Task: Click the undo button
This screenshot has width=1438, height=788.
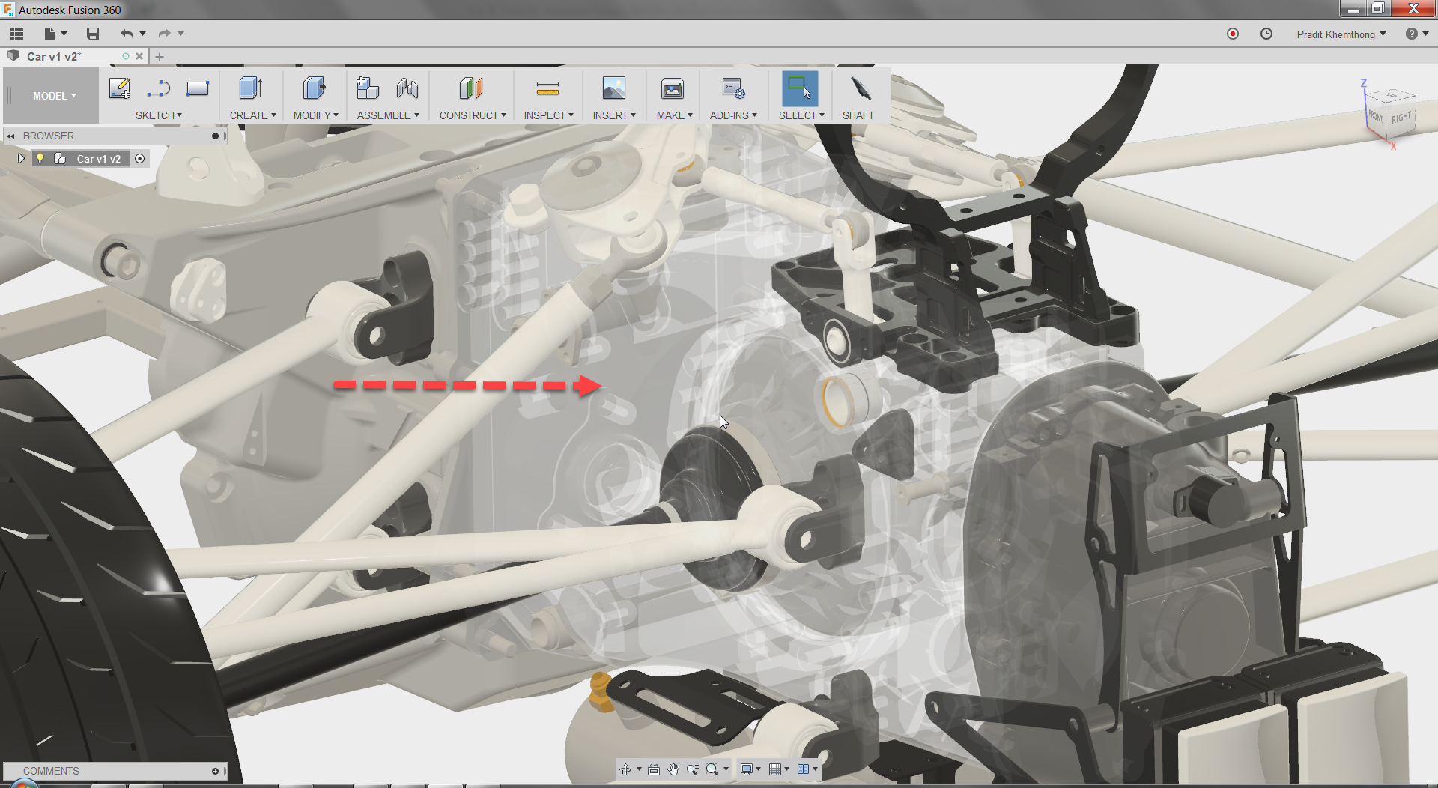Action: pyautogui.click(x=126, y=34)
